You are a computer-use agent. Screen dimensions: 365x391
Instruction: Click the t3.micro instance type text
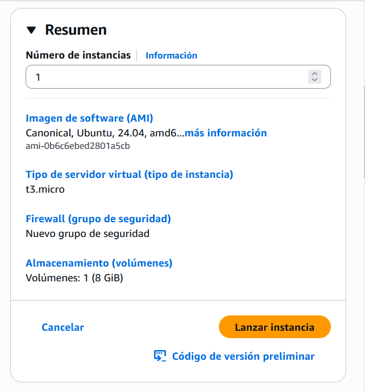(45, 189)
